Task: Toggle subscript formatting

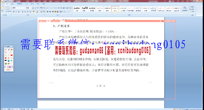Action: click(25, 12)
